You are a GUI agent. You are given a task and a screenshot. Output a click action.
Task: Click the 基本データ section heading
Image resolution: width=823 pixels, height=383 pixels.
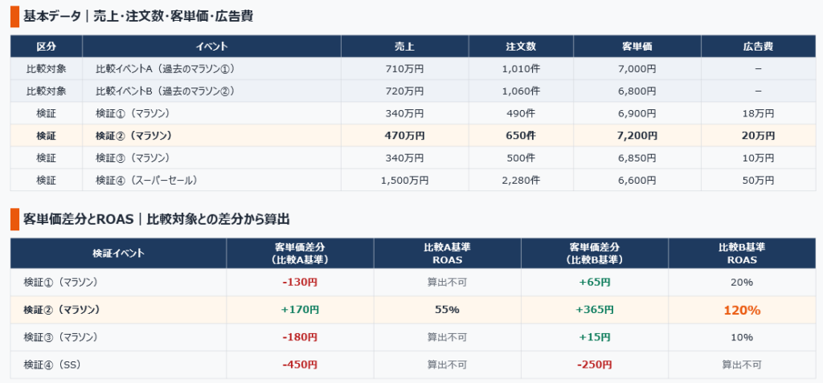[x=138, y=16]
